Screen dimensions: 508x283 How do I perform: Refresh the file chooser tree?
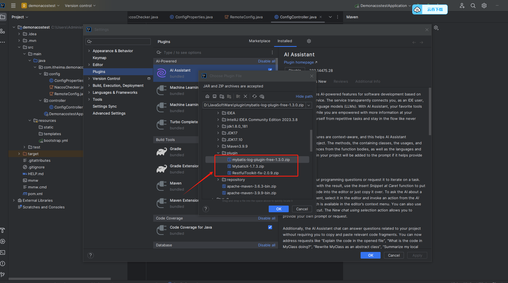point(255,96)
